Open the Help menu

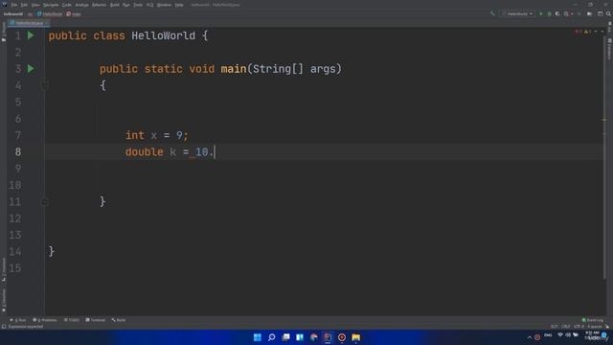click(x=179, y=5)
